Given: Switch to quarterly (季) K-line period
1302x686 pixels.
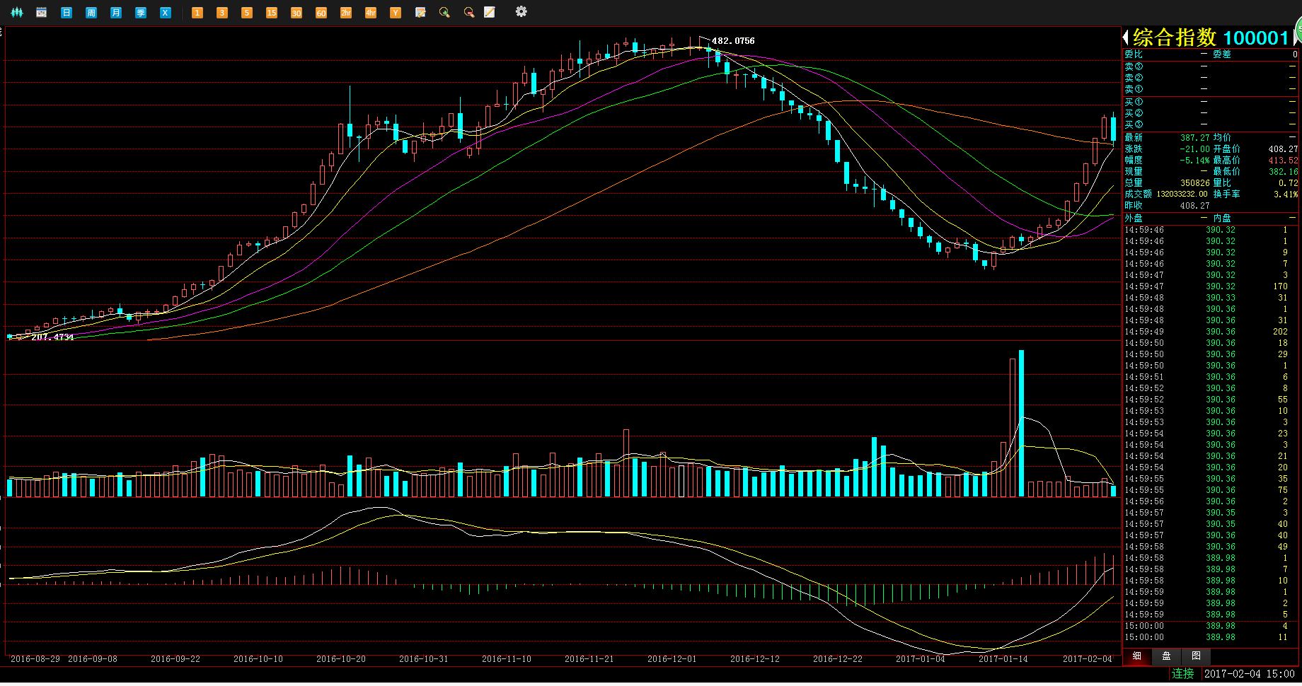Looking at the screenshot, I should (x=141, y=12).
